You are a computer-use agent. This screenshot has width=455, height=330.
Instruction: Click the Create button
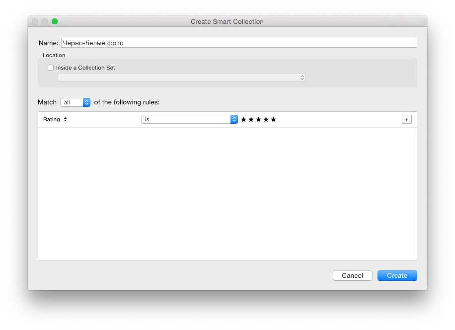[x=397, y=276]
